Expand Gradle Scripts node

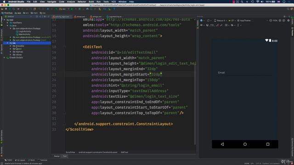[5, 58]
